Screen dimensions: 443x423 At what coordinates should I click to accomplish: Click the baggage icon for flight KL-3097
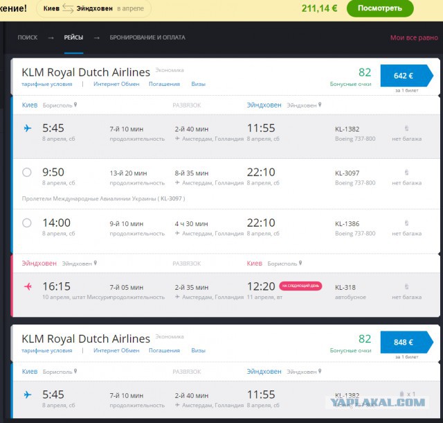[406, 172]
